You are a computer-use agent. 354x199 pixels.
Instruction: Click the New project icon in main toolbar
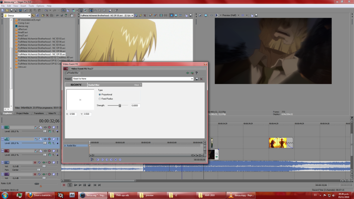pos(2,10)
